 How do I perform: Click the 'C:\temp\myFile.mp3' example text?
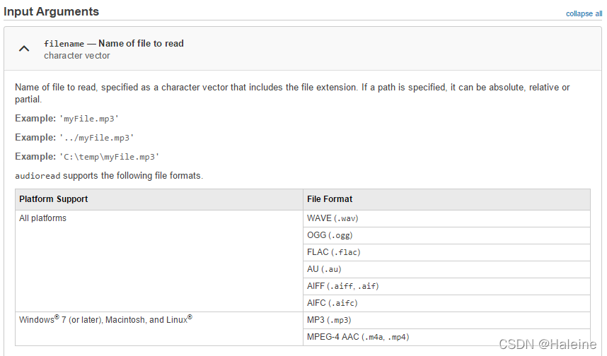(x=109, y=157)
